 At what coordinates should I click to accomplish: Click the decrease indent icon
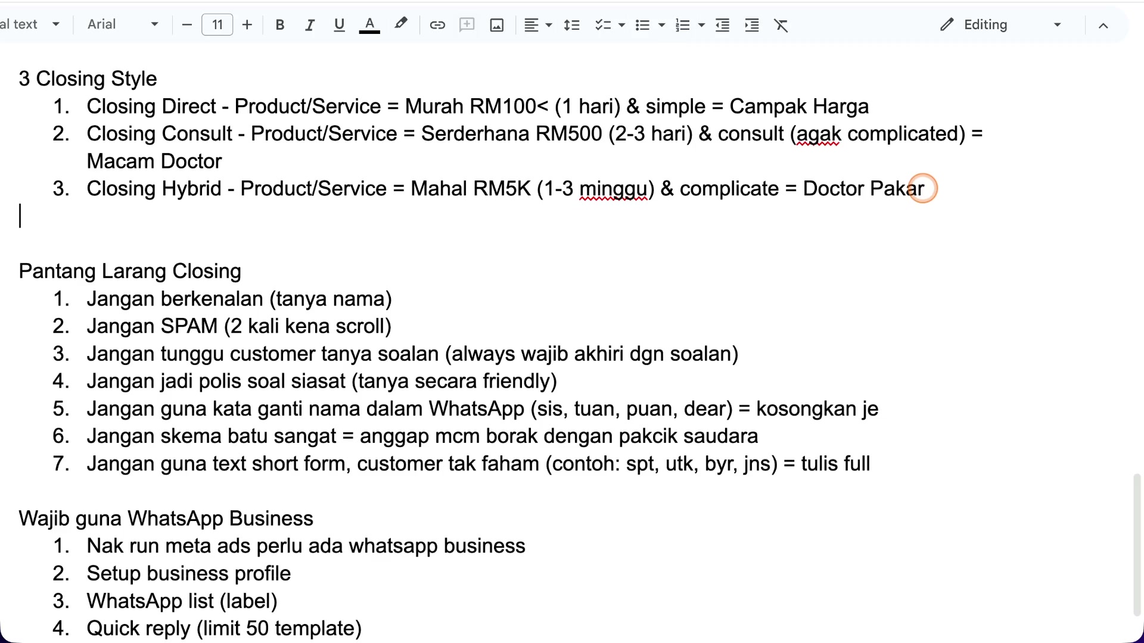tap(722, 25)
